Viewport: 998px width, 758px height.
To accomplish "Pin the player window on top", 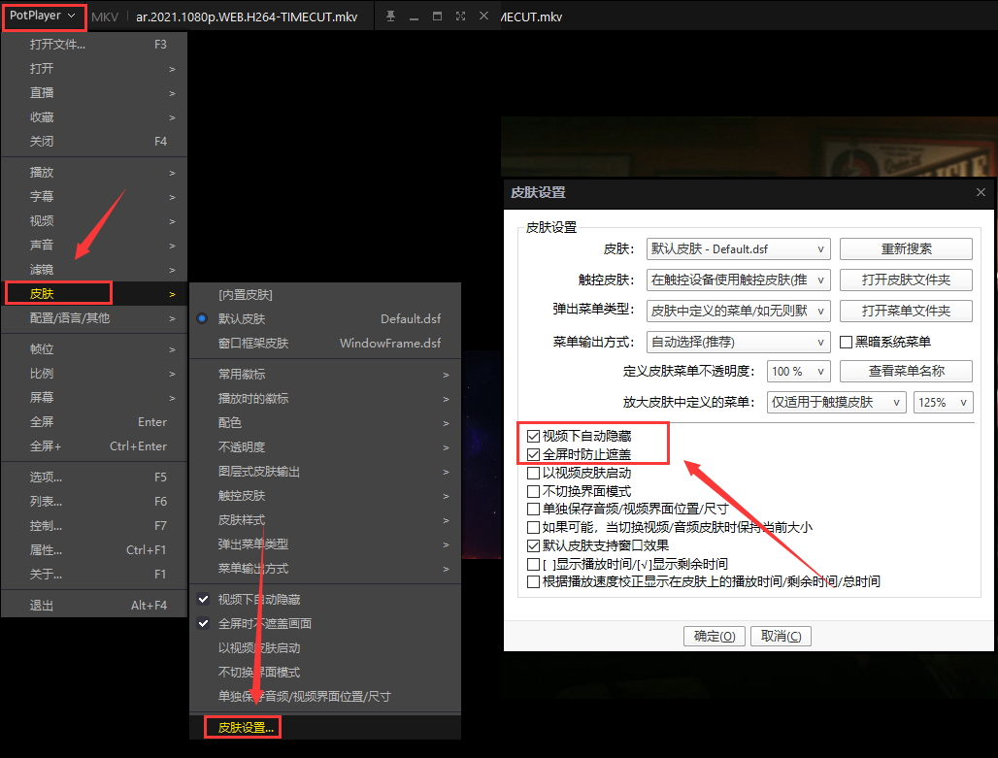I will (x=390, y=16).
